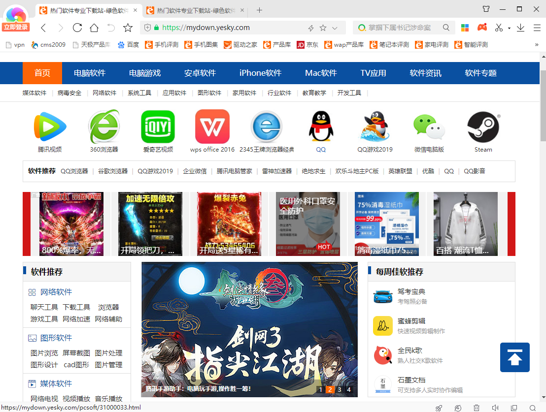Open the 驱动之家 bookmark
This screenshot has height=412, width=546.
pos(240,44)
